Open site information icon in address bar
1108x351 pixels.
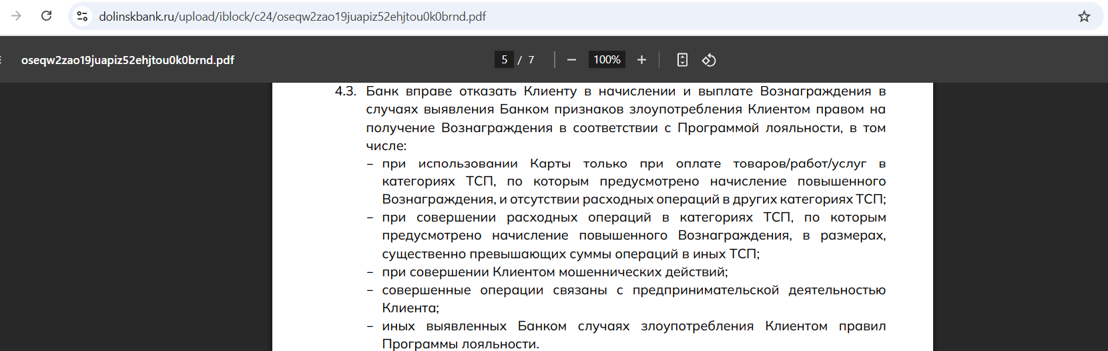click(x=82, y=16)
